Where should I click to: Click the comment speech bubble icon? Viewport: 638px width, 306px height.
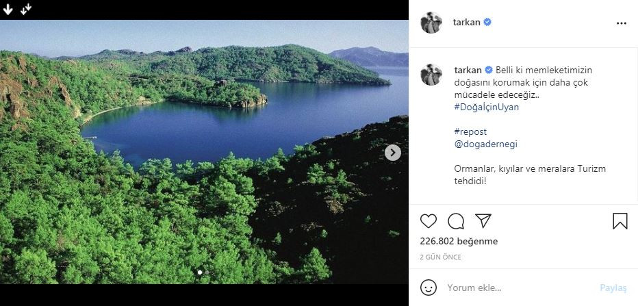click(x=456, y=221)
